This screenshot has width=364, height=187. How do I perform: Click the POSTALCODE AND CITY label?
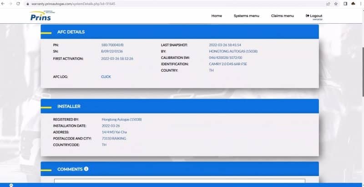coord(72,138)
